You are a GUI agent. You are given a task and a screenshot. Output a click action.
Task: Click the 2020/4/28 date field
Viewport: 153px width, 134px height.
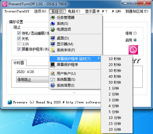coord(33,72)
